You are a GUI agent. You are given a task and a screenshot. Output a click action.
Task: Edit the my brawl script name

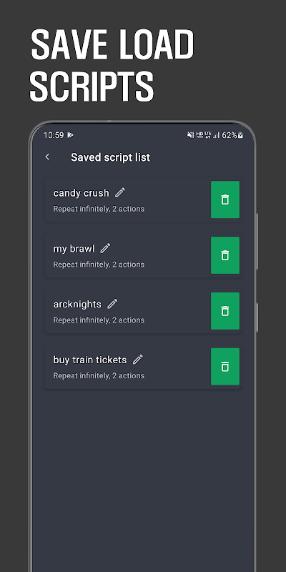pos(105,248)
